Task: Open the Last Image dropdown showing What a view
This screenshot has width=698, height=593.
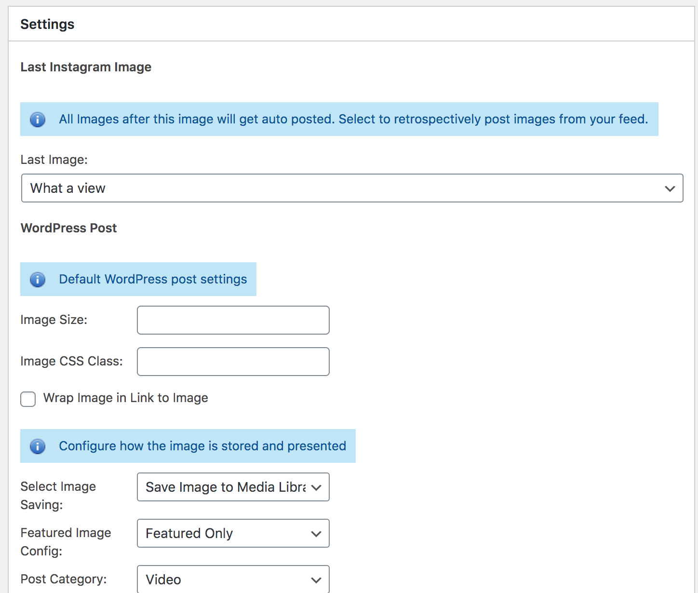Action: (x=352, y=188)
